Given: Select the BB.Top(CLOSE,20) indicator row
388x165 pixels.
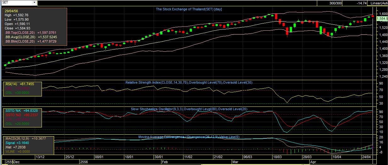Looking at the screenshot, I should coord(30,33).
